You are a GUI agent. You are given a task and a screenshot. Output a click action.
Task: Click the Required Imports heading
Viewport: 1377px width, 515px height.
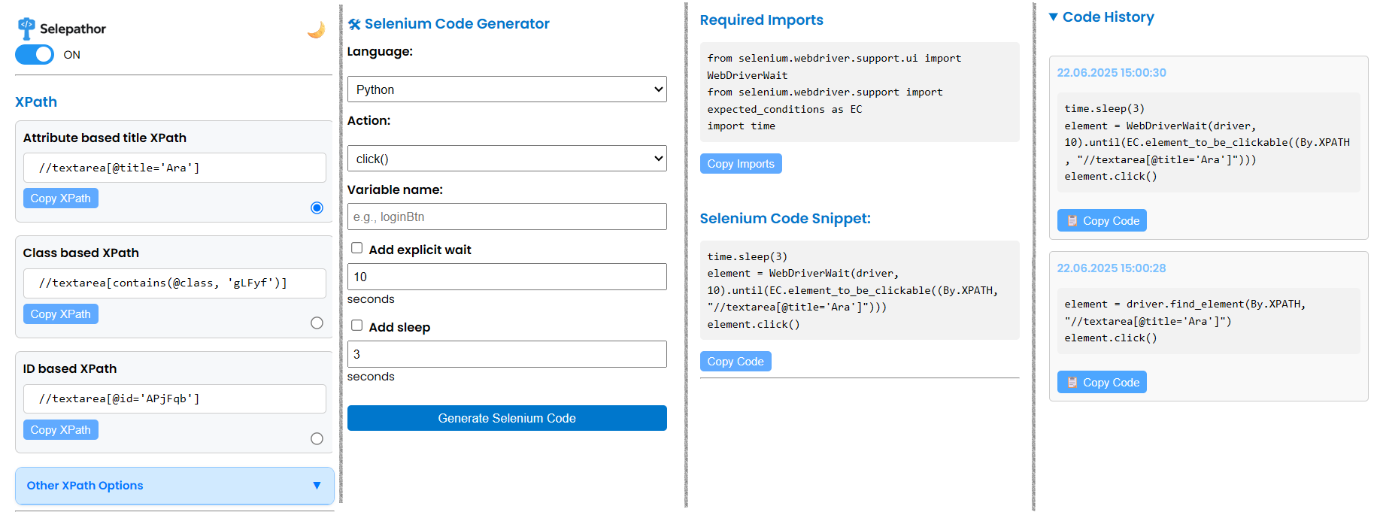click(x=761, y=20)
